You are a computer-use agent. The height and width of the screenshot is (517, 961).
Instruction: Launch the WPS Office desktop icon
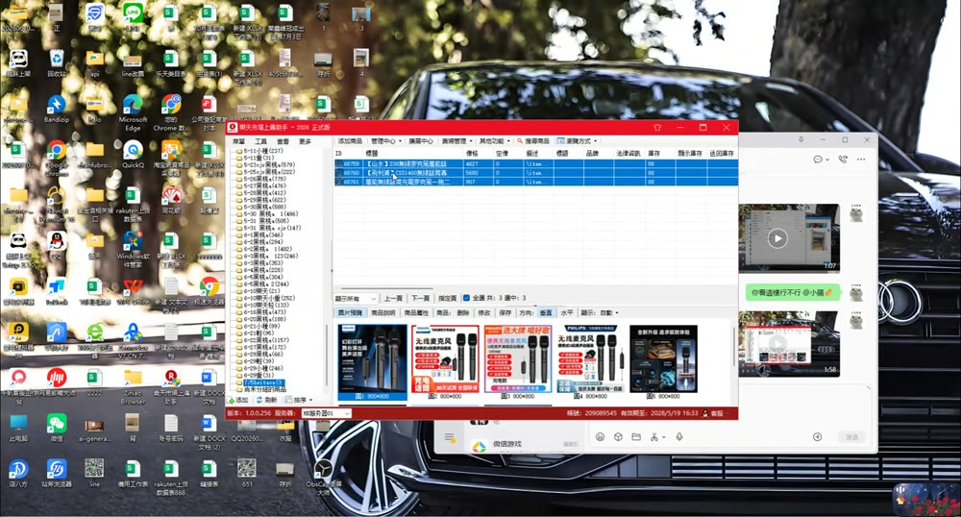133,289
